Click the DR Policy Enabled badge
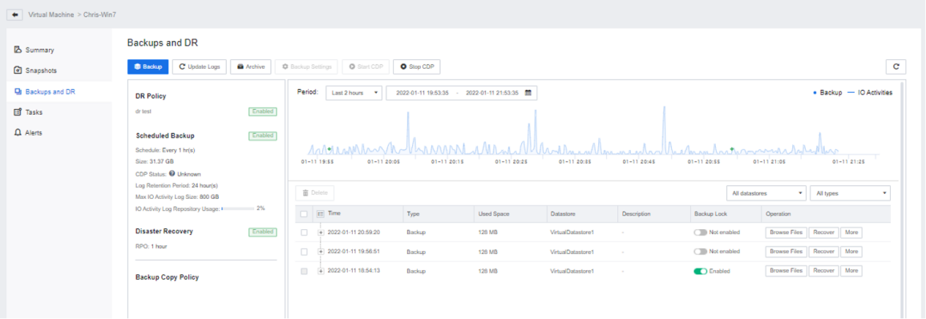The width and height of the screenshot is (926, 319). click(263, 111)
